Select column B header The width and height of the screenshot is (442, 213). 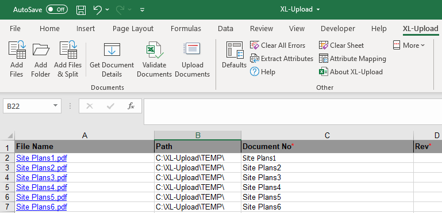[198, 136]
